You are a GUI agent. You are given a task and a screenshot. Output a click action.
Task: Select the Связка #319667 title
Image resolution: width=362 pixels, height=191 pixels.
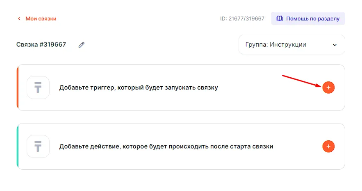point(41,45)
